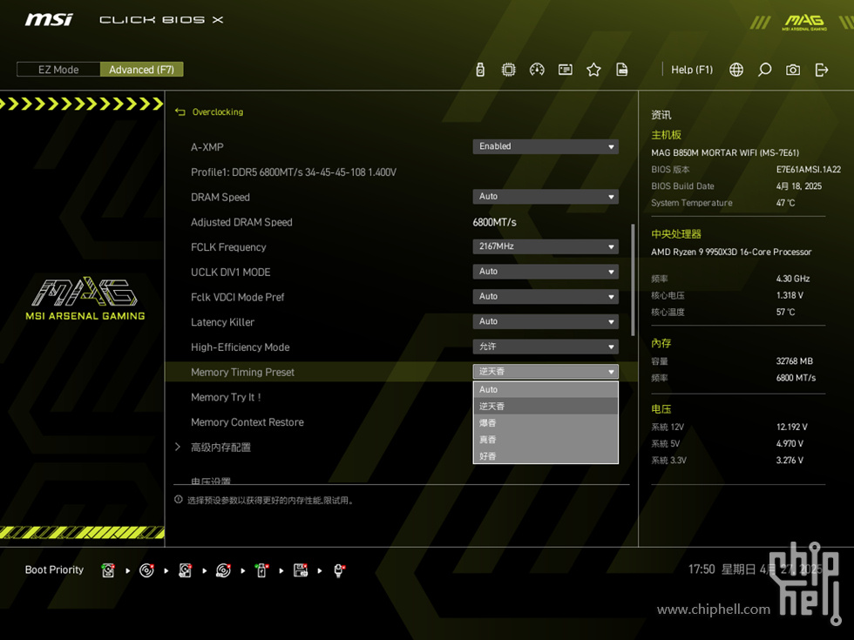854x640 pixels.
Task: Take a screenshot with the camera icon
Action: click(793, 70)
